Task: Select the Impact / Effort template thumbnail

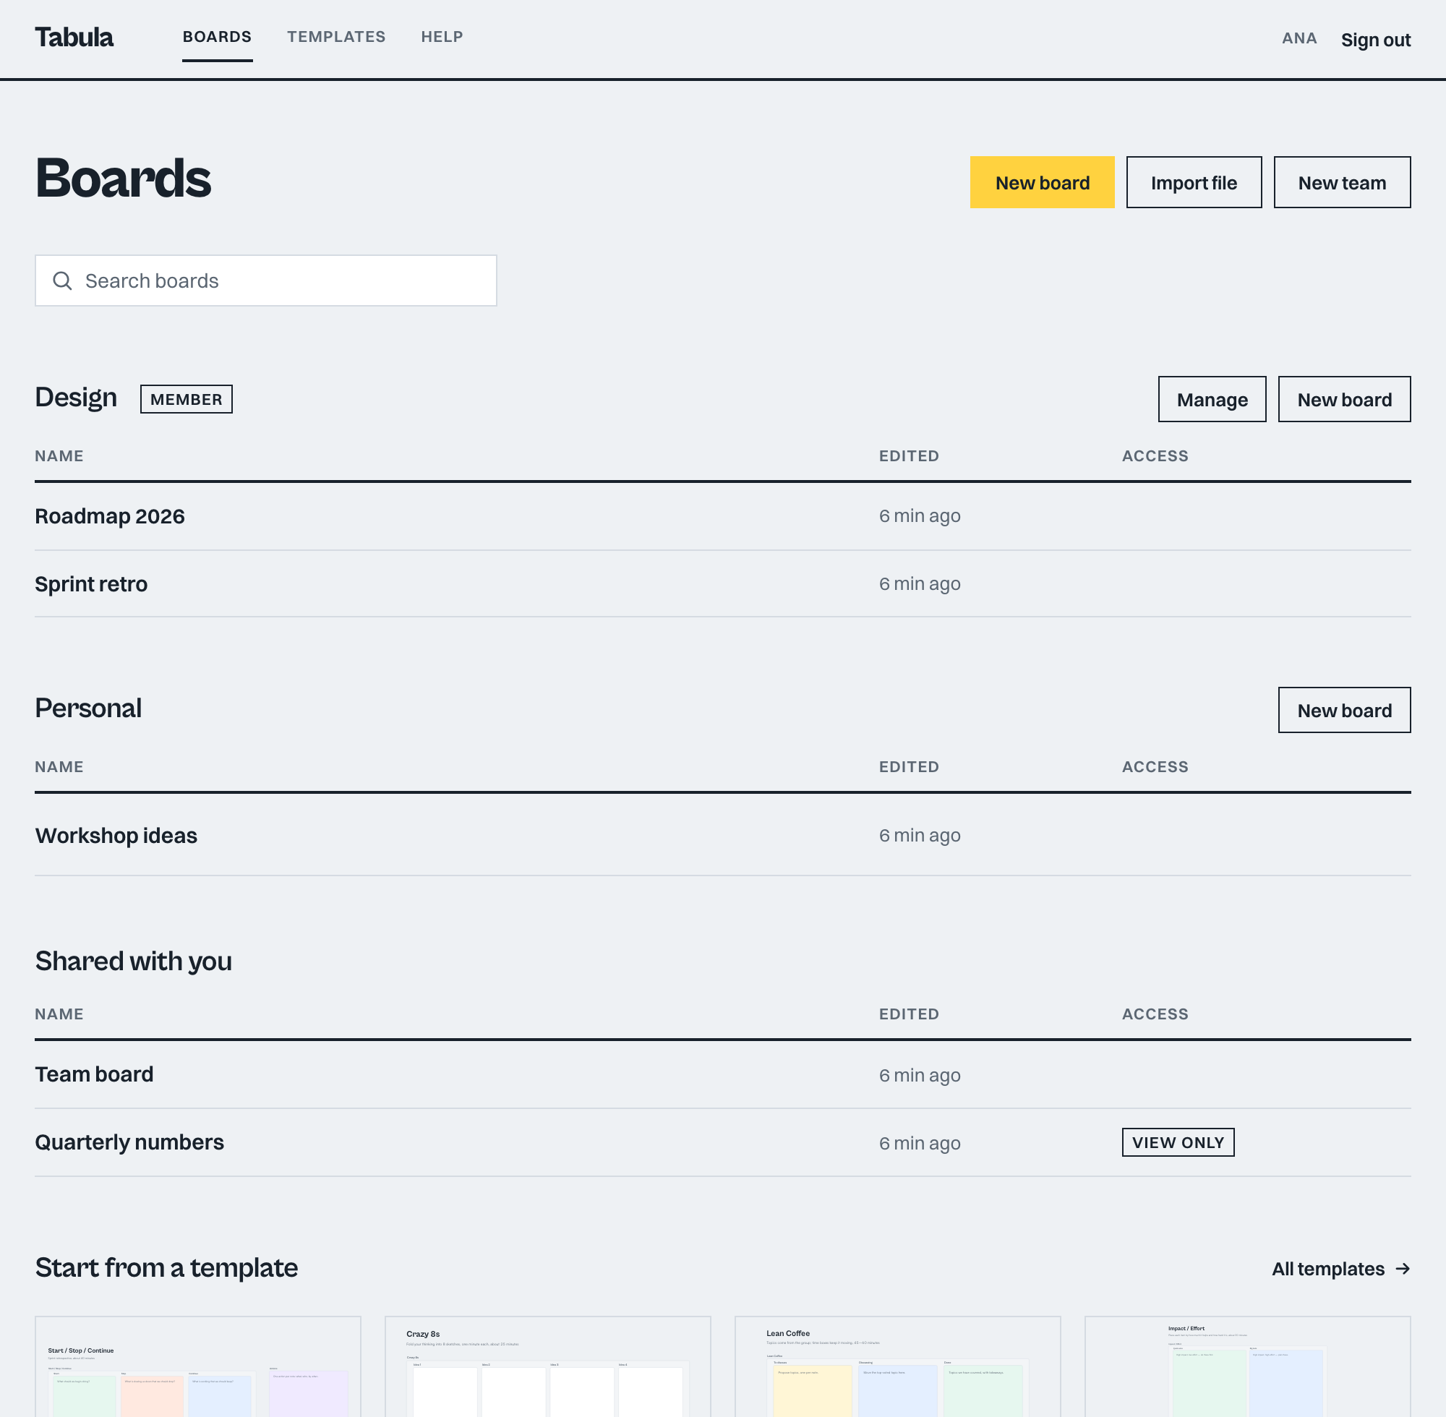Action: coord(1247,1366)
